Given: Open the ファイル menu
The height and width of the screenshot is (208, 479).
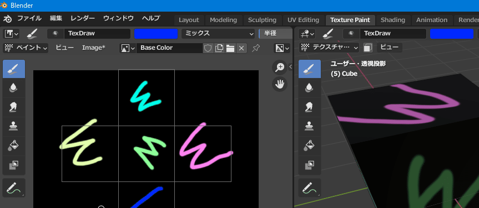Looking at the screenshot, I should (x=29, y=19).
